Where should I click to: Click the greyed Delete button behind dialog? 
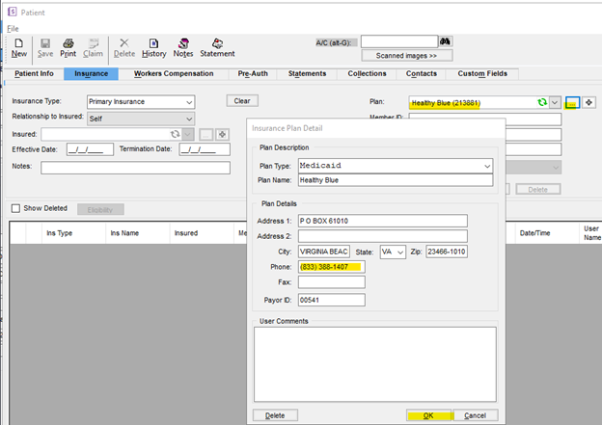pyautogui.click(x=538, y=190)
